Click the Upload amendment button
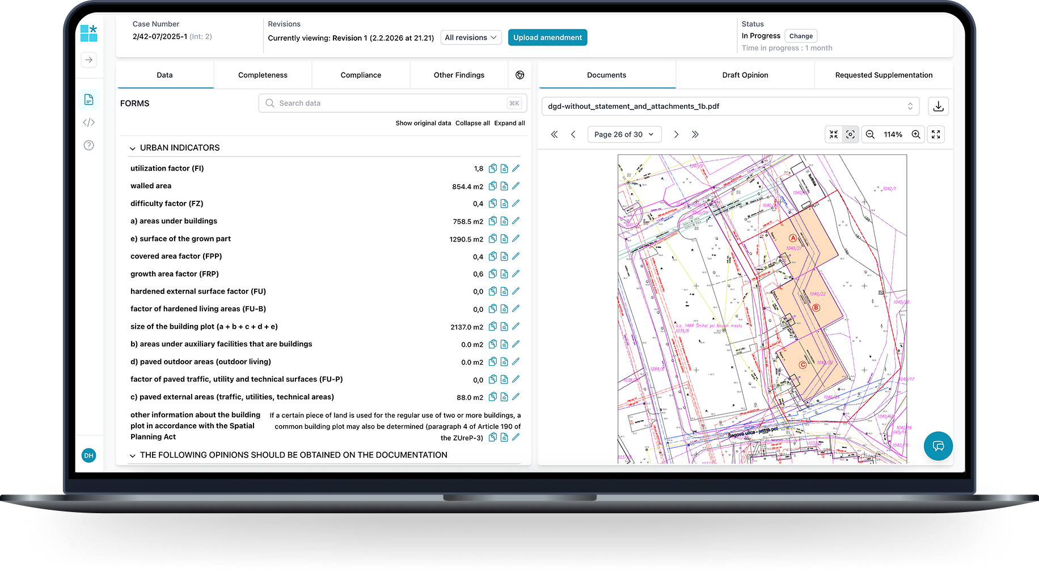The width and height of the screenshot is (1039, 575). pyautogui.click(x=547, y=37)
